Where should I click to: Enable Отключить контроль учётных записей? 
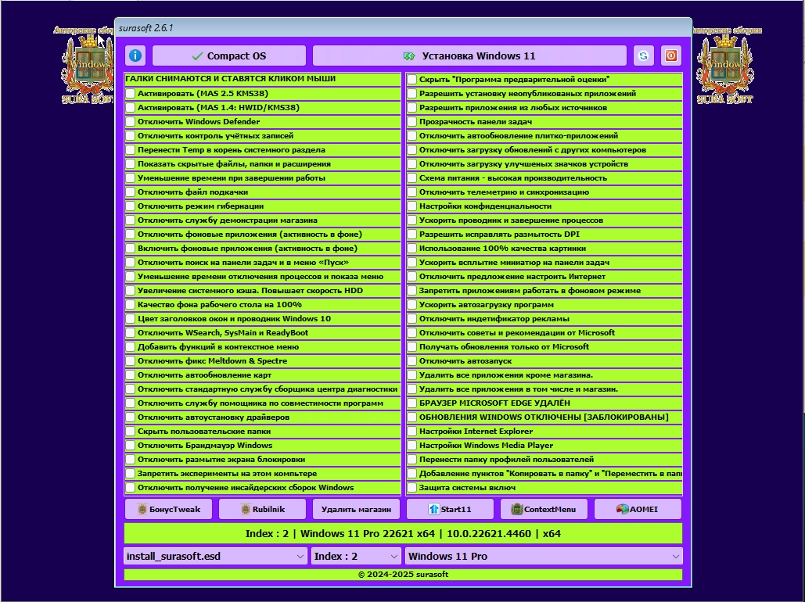[x=131, y=135]
